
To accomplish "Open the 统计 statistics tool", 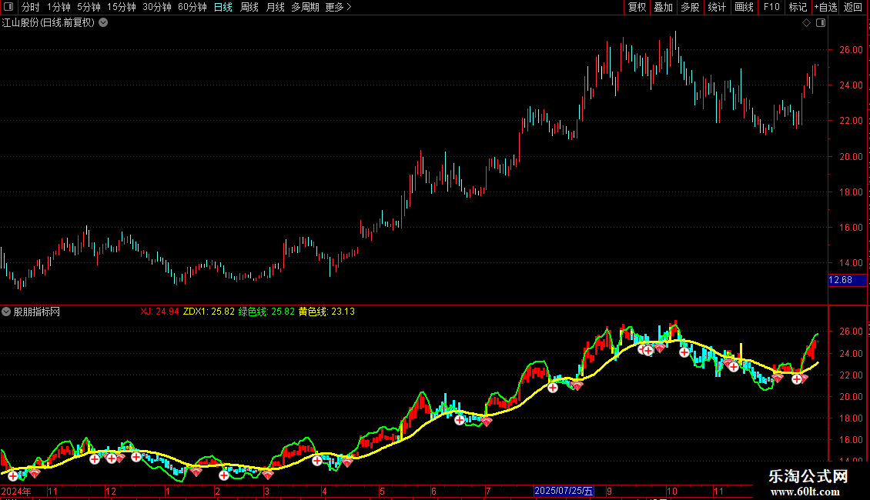I will (717, 7).
